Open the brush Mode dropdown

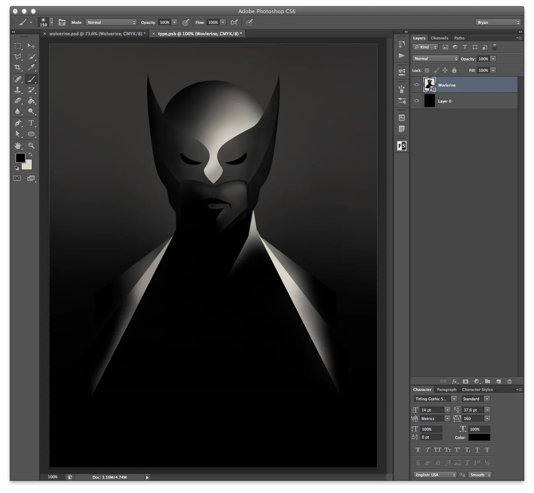pos(111,22)
